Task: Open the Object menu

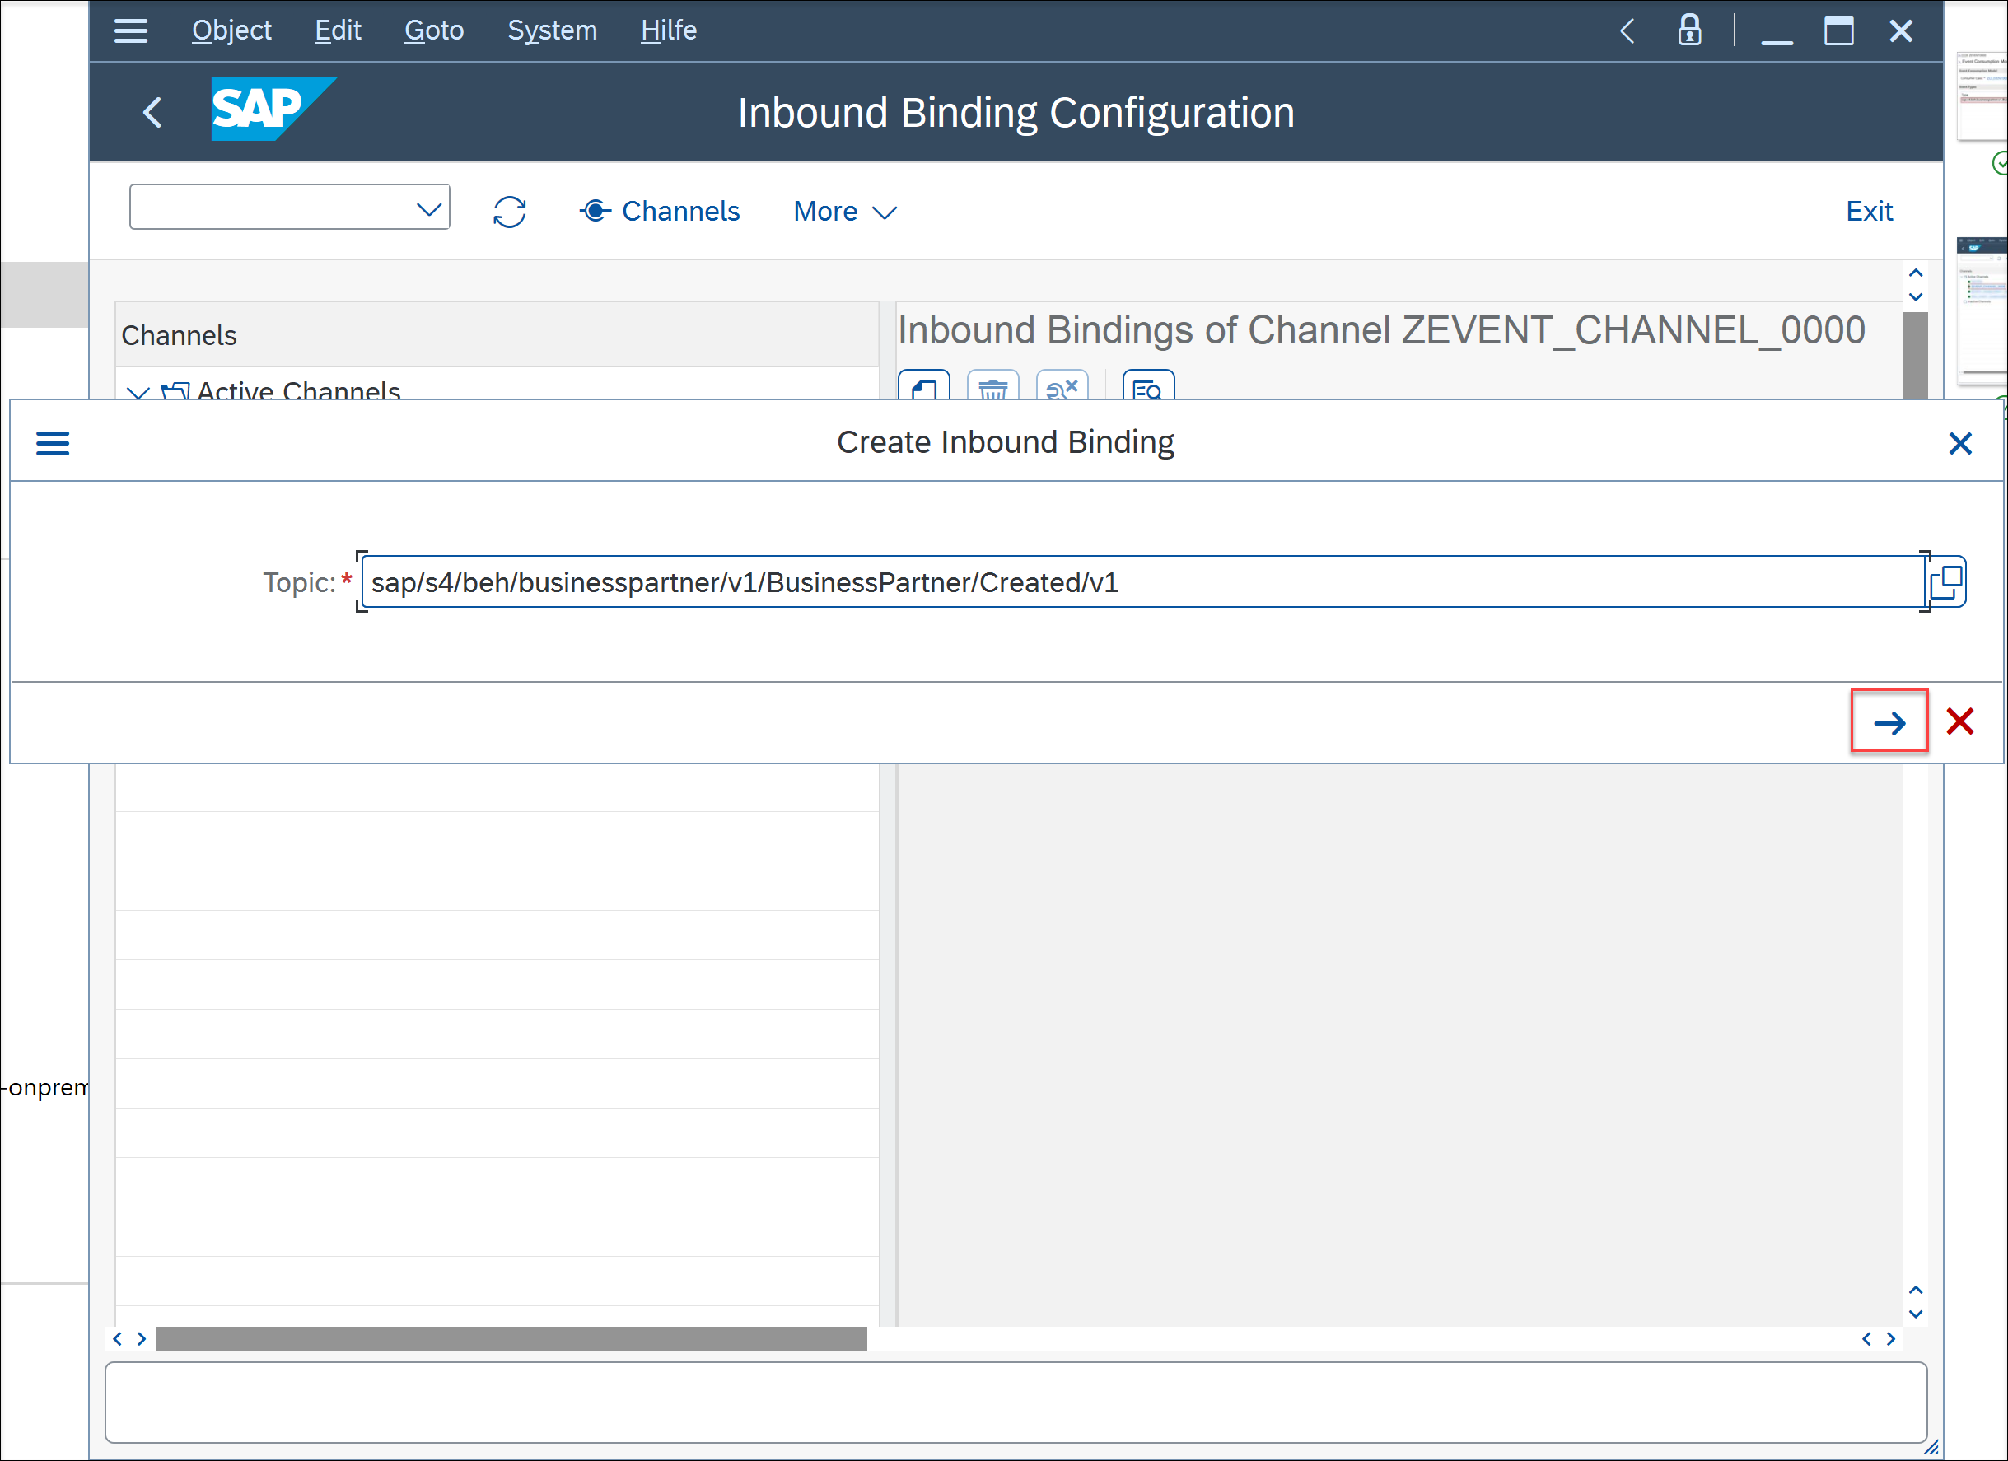Action: coord(231,30)
